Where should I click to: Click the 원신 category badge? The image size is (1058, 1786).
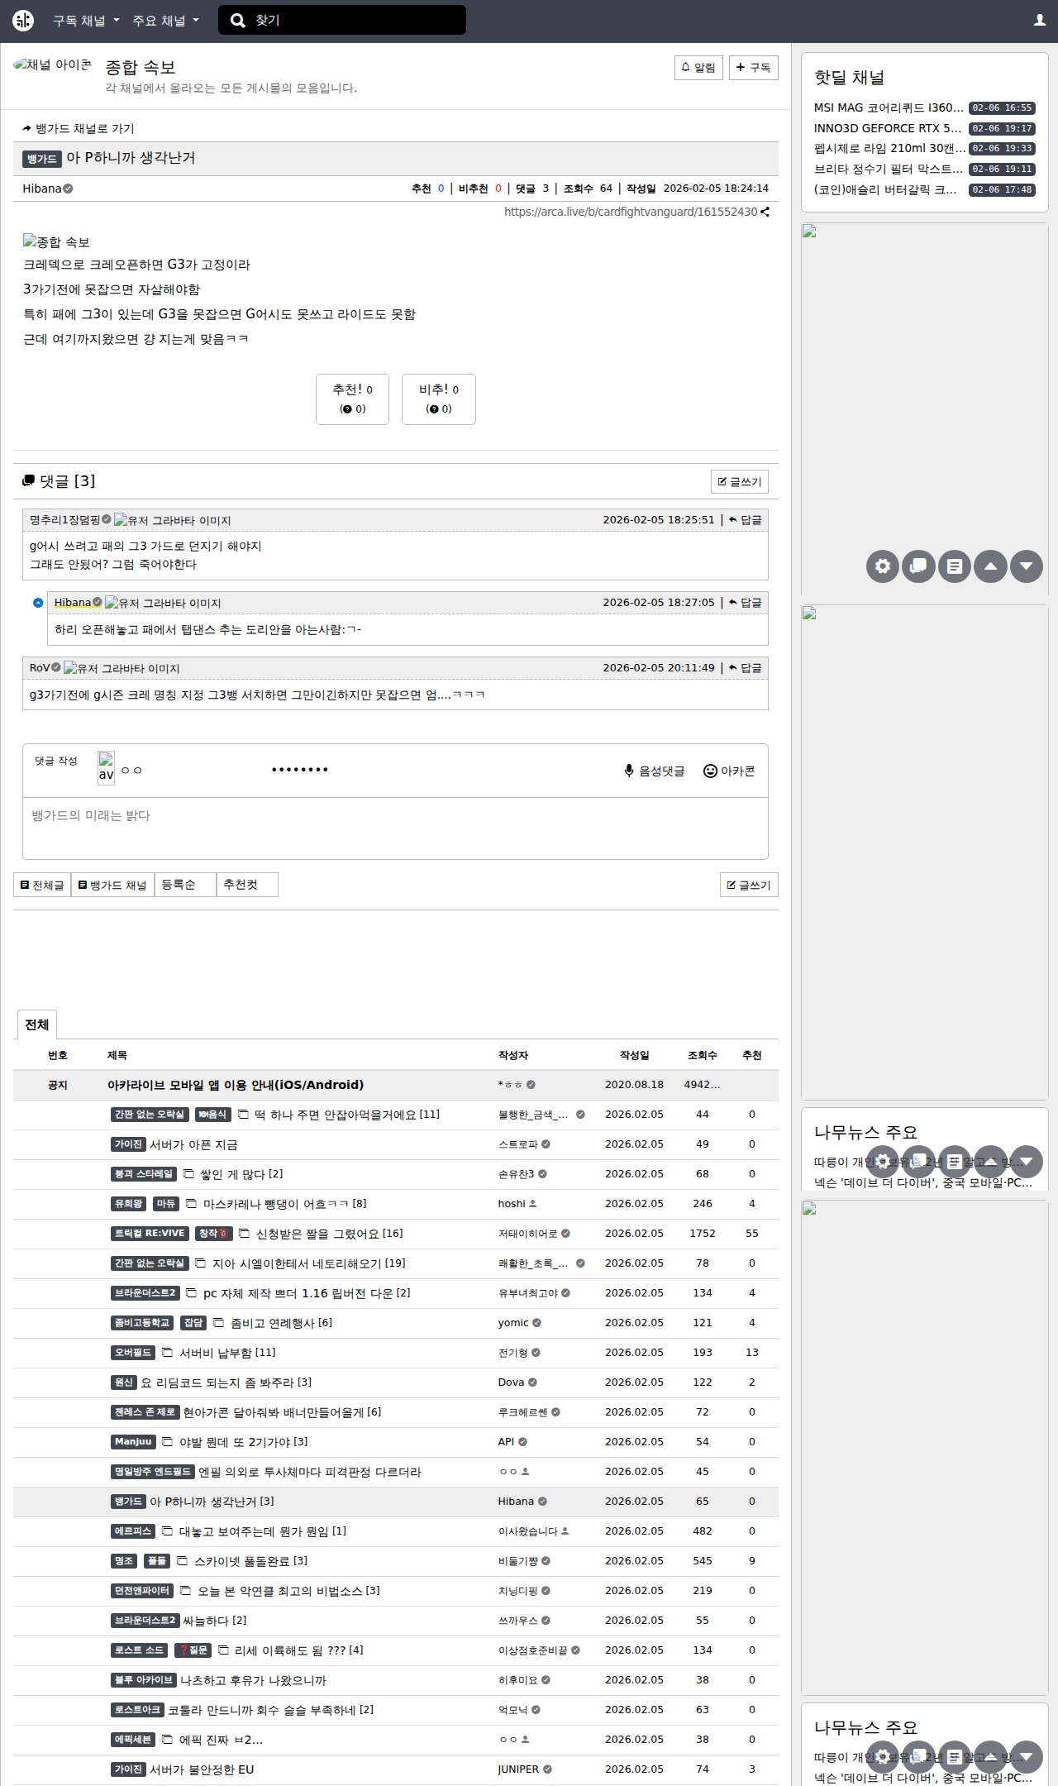[124, 1382]
